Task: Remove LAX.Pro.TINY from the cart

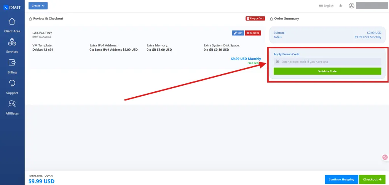Action: pos(253,33)
